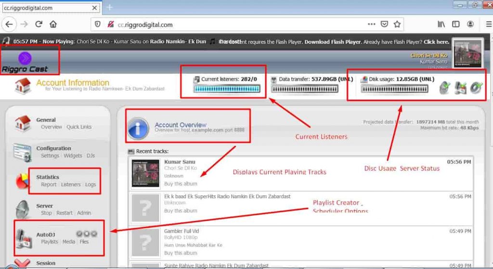Toggle the sidebar icon in toolbar
The image size is (493, 269).
[456, 24]
